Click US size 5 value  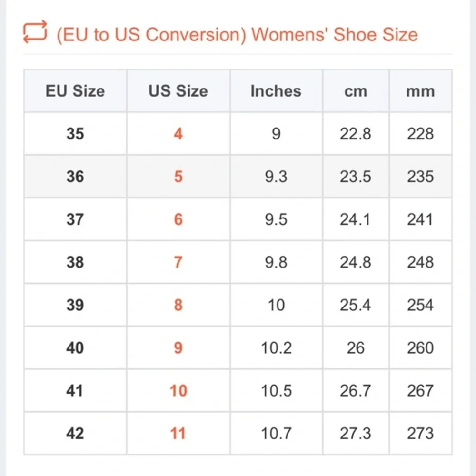coord(178,177)
